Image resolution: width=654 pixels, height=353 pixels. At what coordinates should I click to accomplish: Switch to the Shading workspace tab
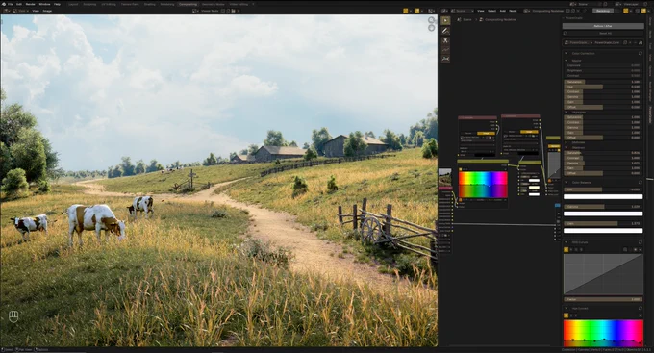click(x=149, y=4)
